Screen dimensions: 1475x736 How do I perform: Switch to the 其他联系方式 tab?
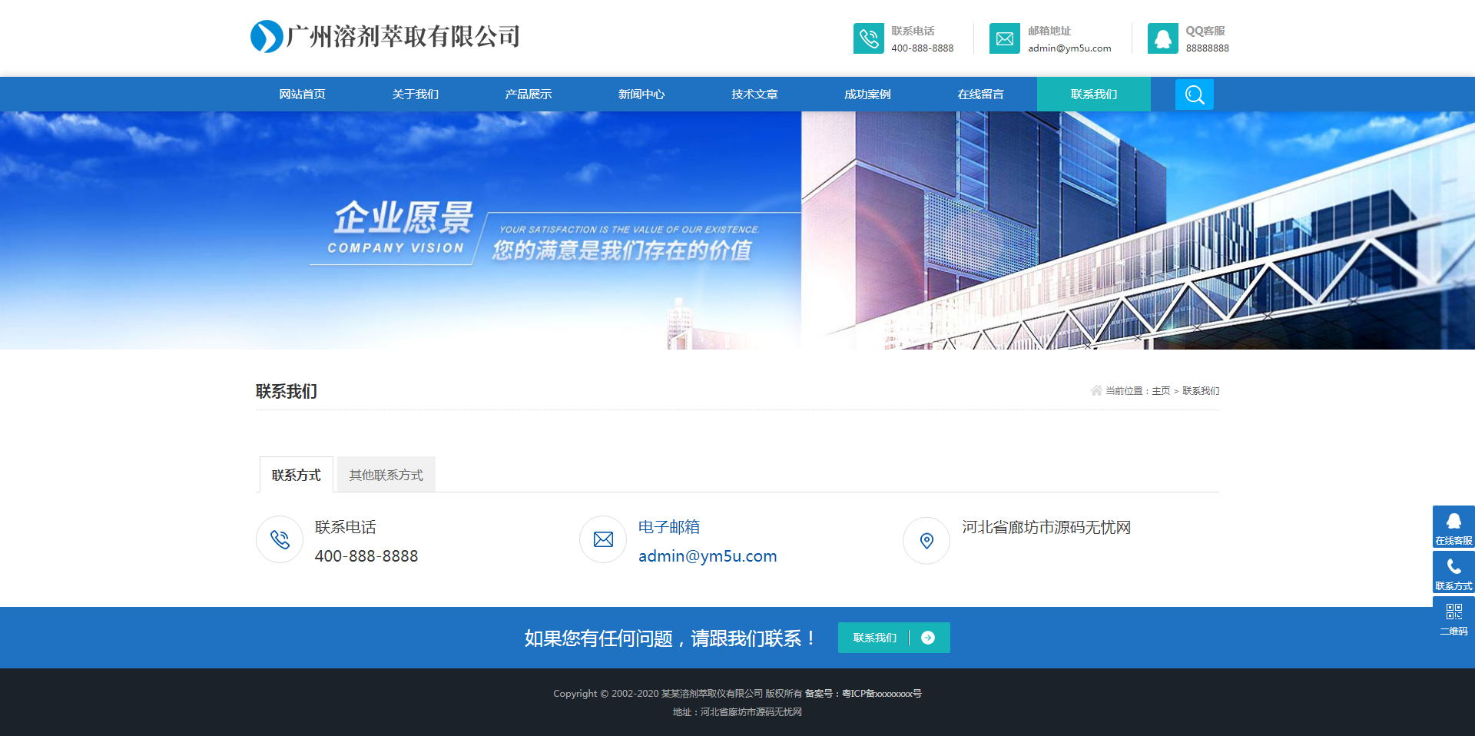click(386, 475)
